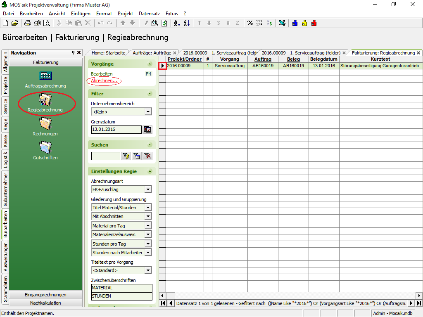This screenshot has height=317, width=423.
Task: Remove the filter with red-X funnel icon
Action: [147, 156]
